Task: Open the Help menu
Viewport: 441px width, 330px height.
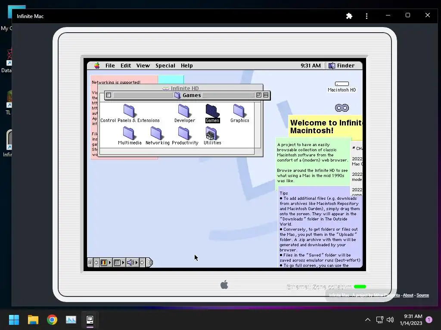Action: point(186,66)
